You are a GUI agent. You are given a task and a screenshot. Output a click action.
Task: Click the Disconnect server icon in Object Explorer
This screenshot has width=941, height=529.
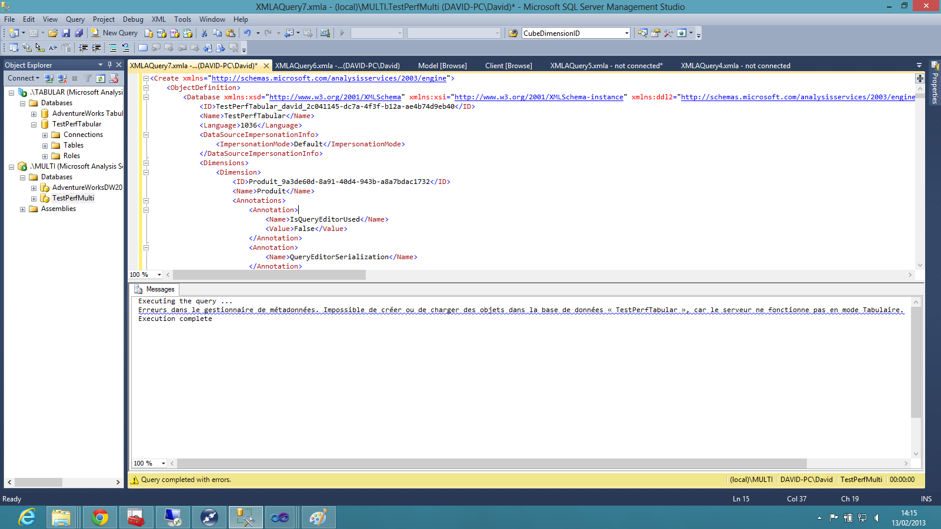coord(62,78)
